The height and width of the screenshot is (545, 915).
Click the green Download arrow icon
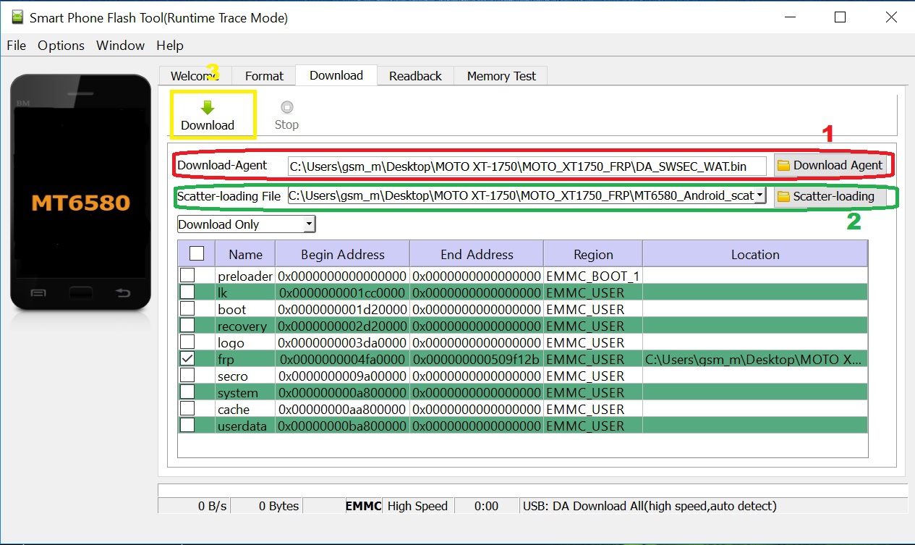pyautogui.click(x=208, y=108)
